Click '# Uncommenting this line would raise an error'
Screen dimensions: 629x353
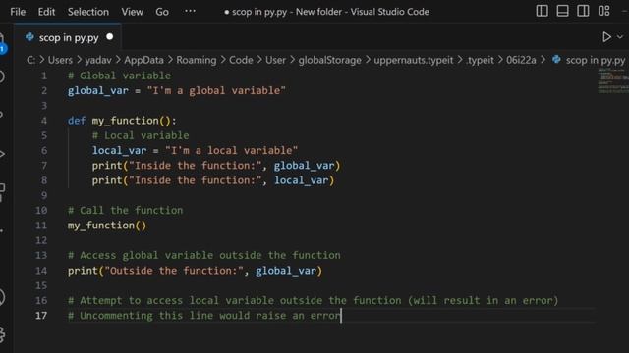(x=203, y=316)
